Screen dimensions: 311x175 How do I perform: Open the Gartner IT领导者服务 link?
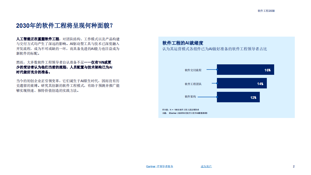pyautogui.click(x=159, y=166)
